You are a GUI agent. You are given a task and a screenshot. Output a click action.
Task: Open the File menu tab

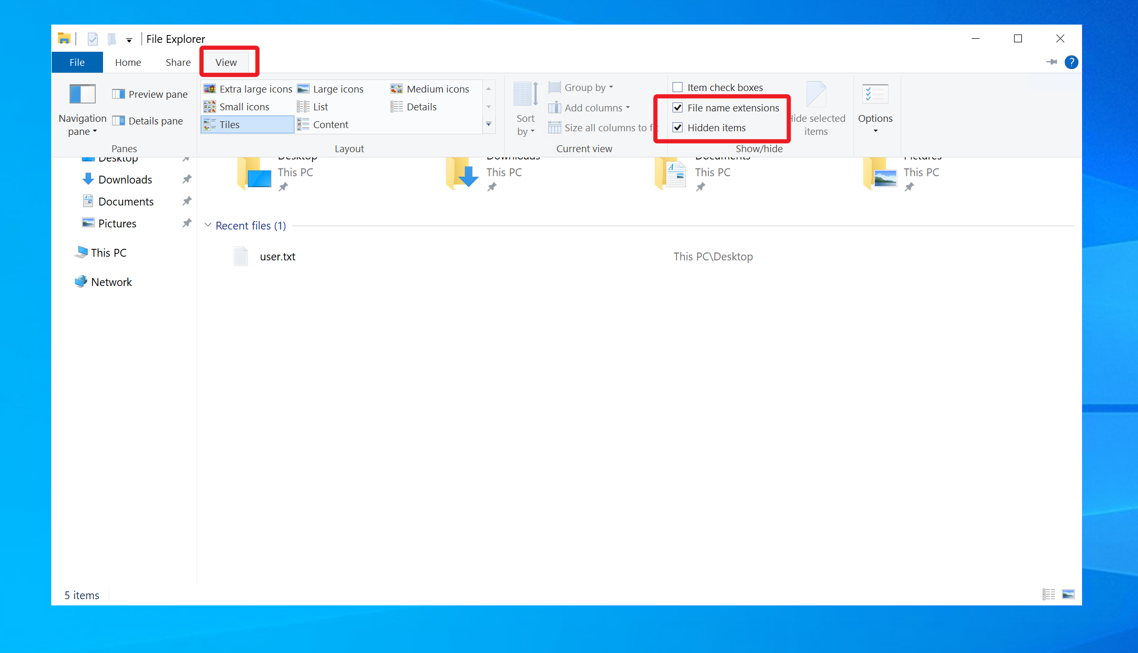coord(77,62)
